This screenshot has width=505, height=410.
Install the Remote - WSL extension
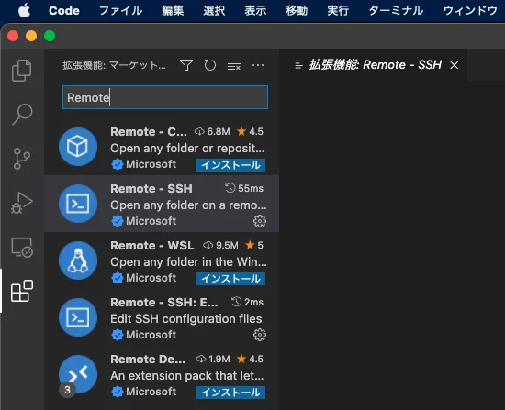coord(230,279)
